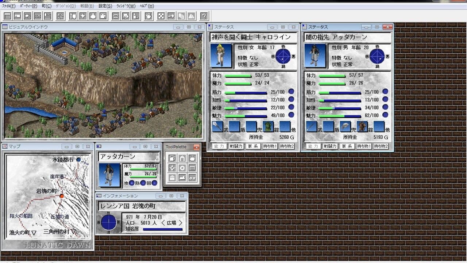467x263 pixels.
Task: Click the anvil-shaped icon in ToolPalette
Action: (x=182, y=178)
